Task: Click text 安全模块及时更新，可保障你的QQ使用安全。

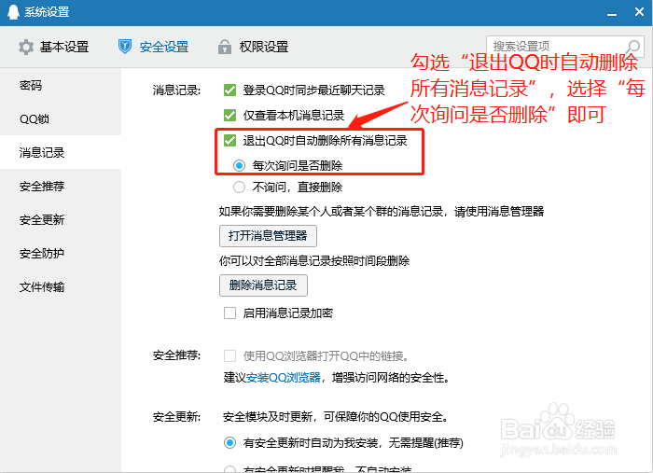Action: (x=336, y=417)
